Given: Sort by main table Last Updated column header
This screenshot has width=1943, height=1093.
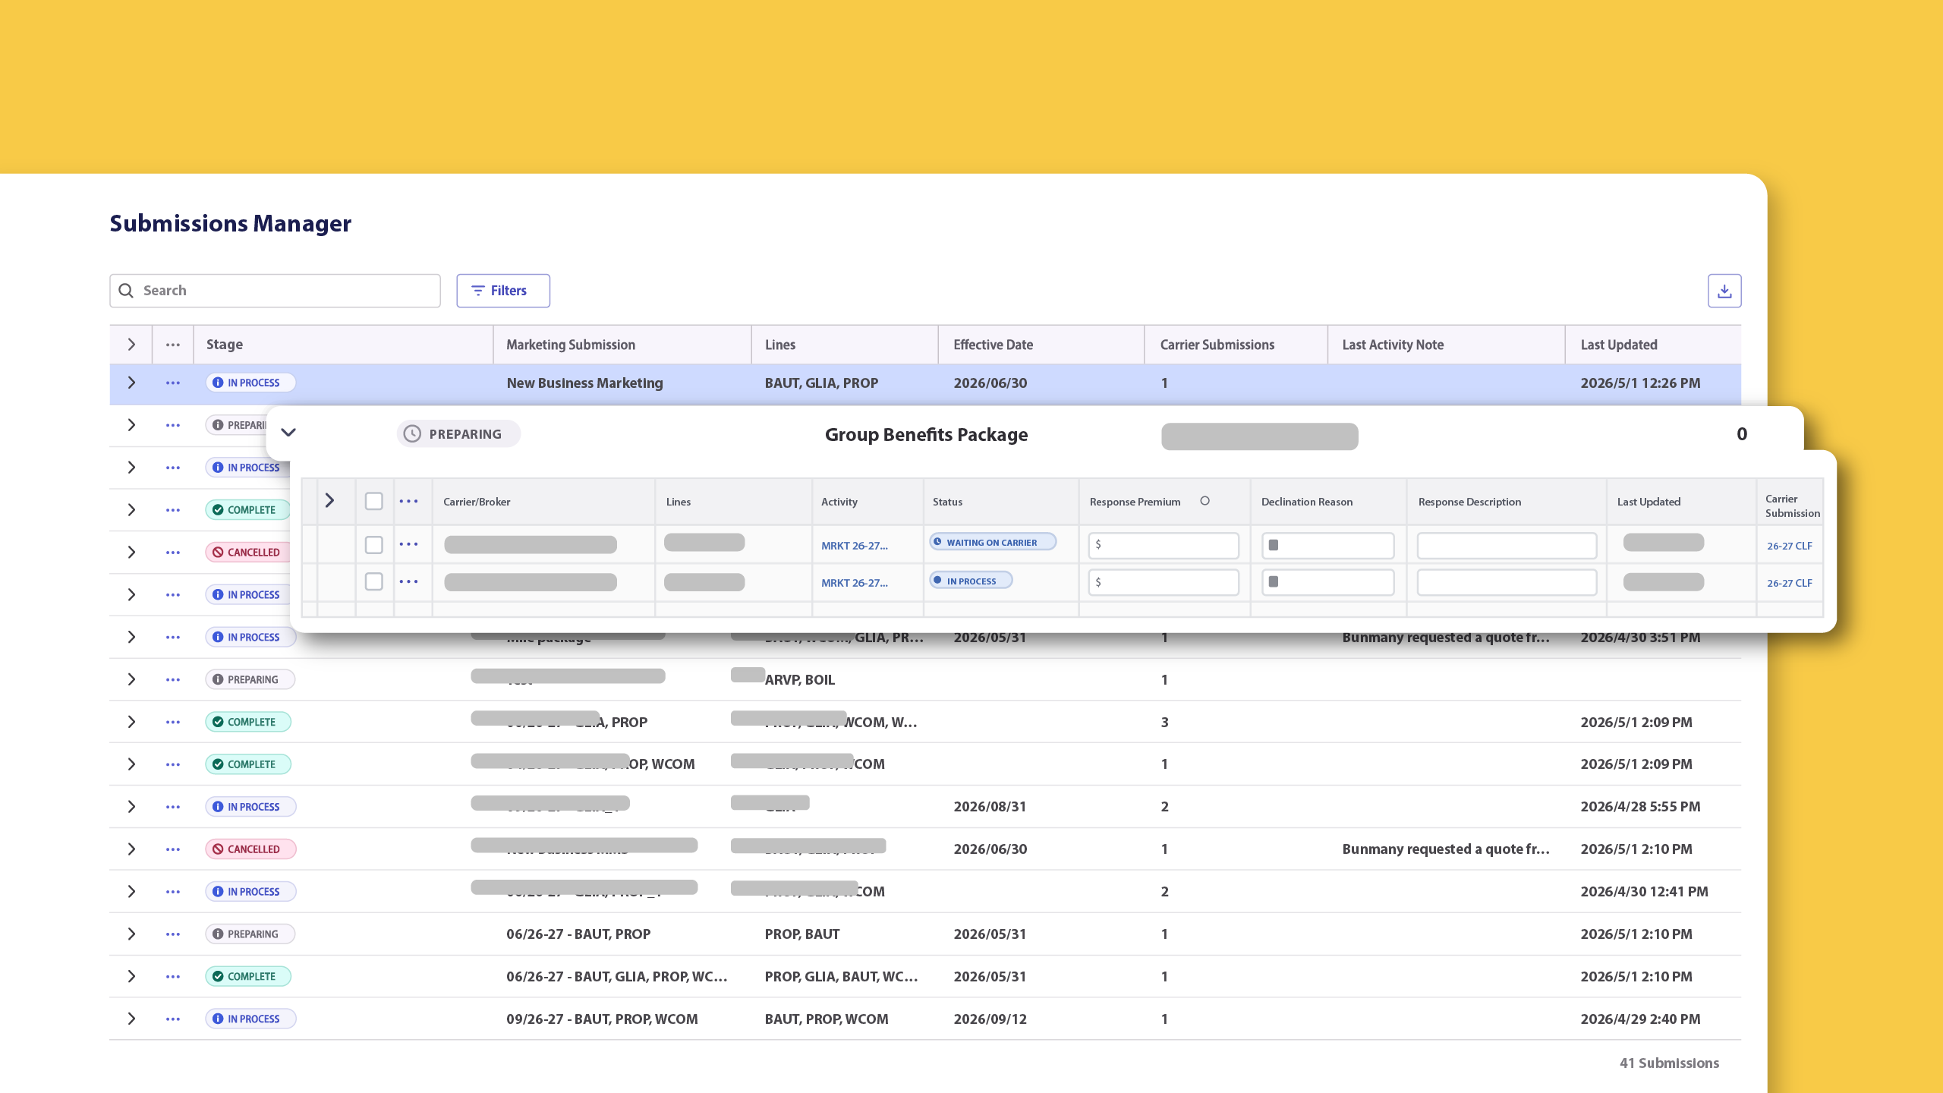Looking at the screenshot, I should point(1618,345).
